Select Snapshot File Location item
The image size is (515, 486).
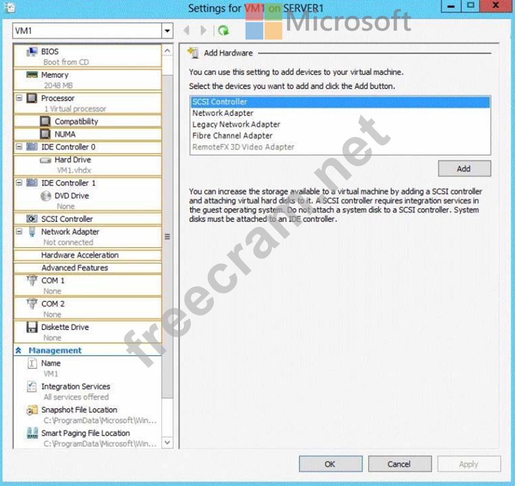[x=87, y=415]
